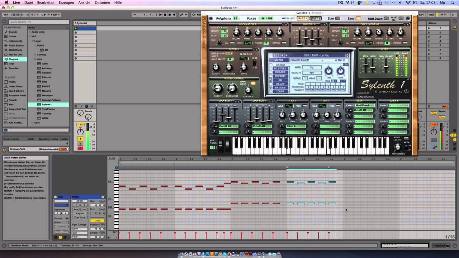Image resolution: width=459 pixels, height=258 pixels.
Task: Select Max for Live category
Action: [15, 54]
